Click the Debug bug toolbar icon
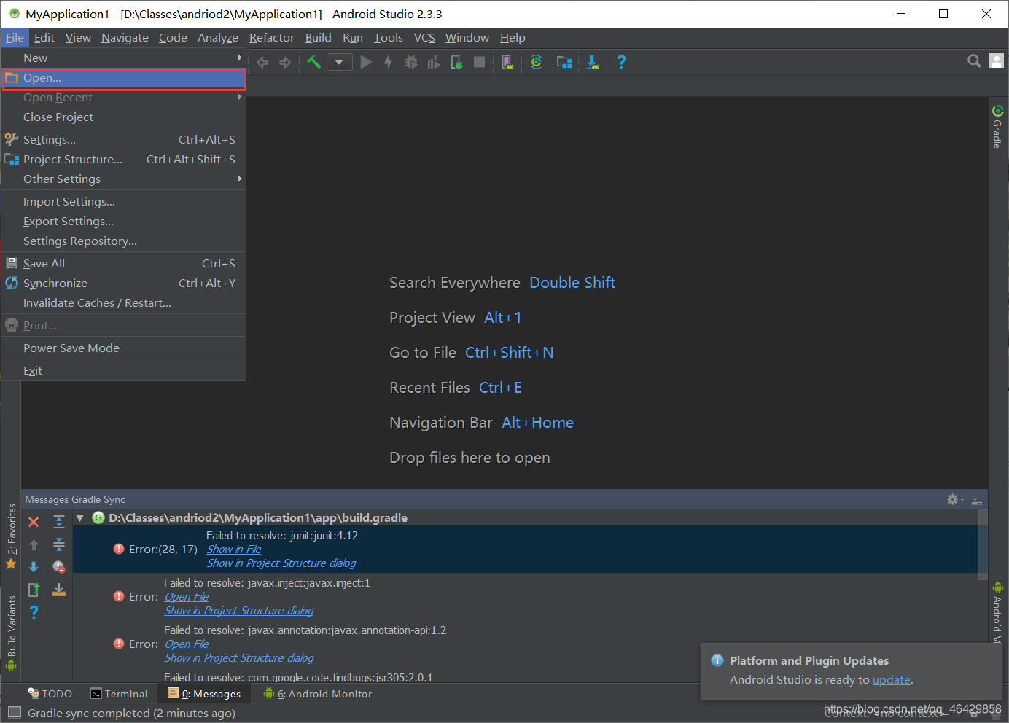 point(411,62)
